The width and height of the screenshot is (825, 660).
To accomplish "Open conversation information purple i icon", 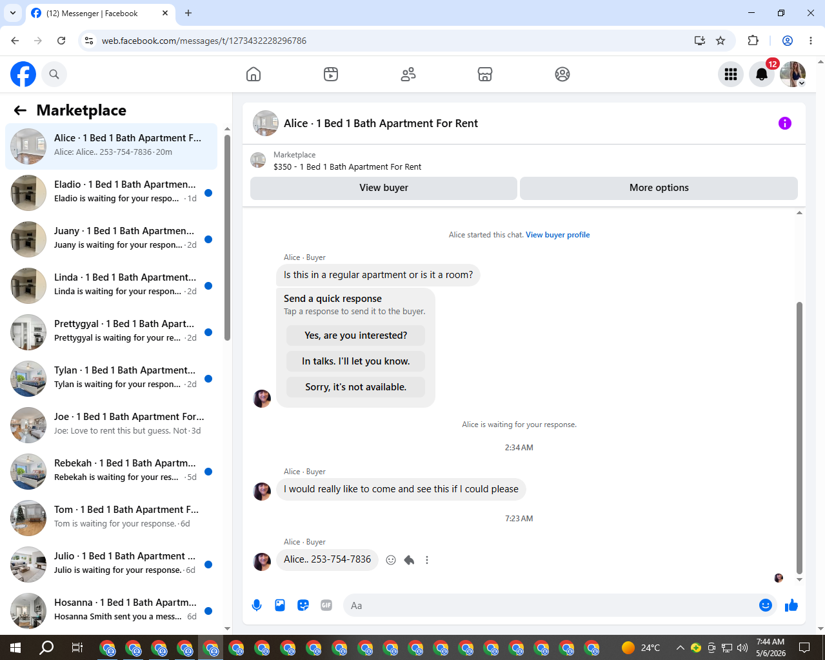I will 785,123.
